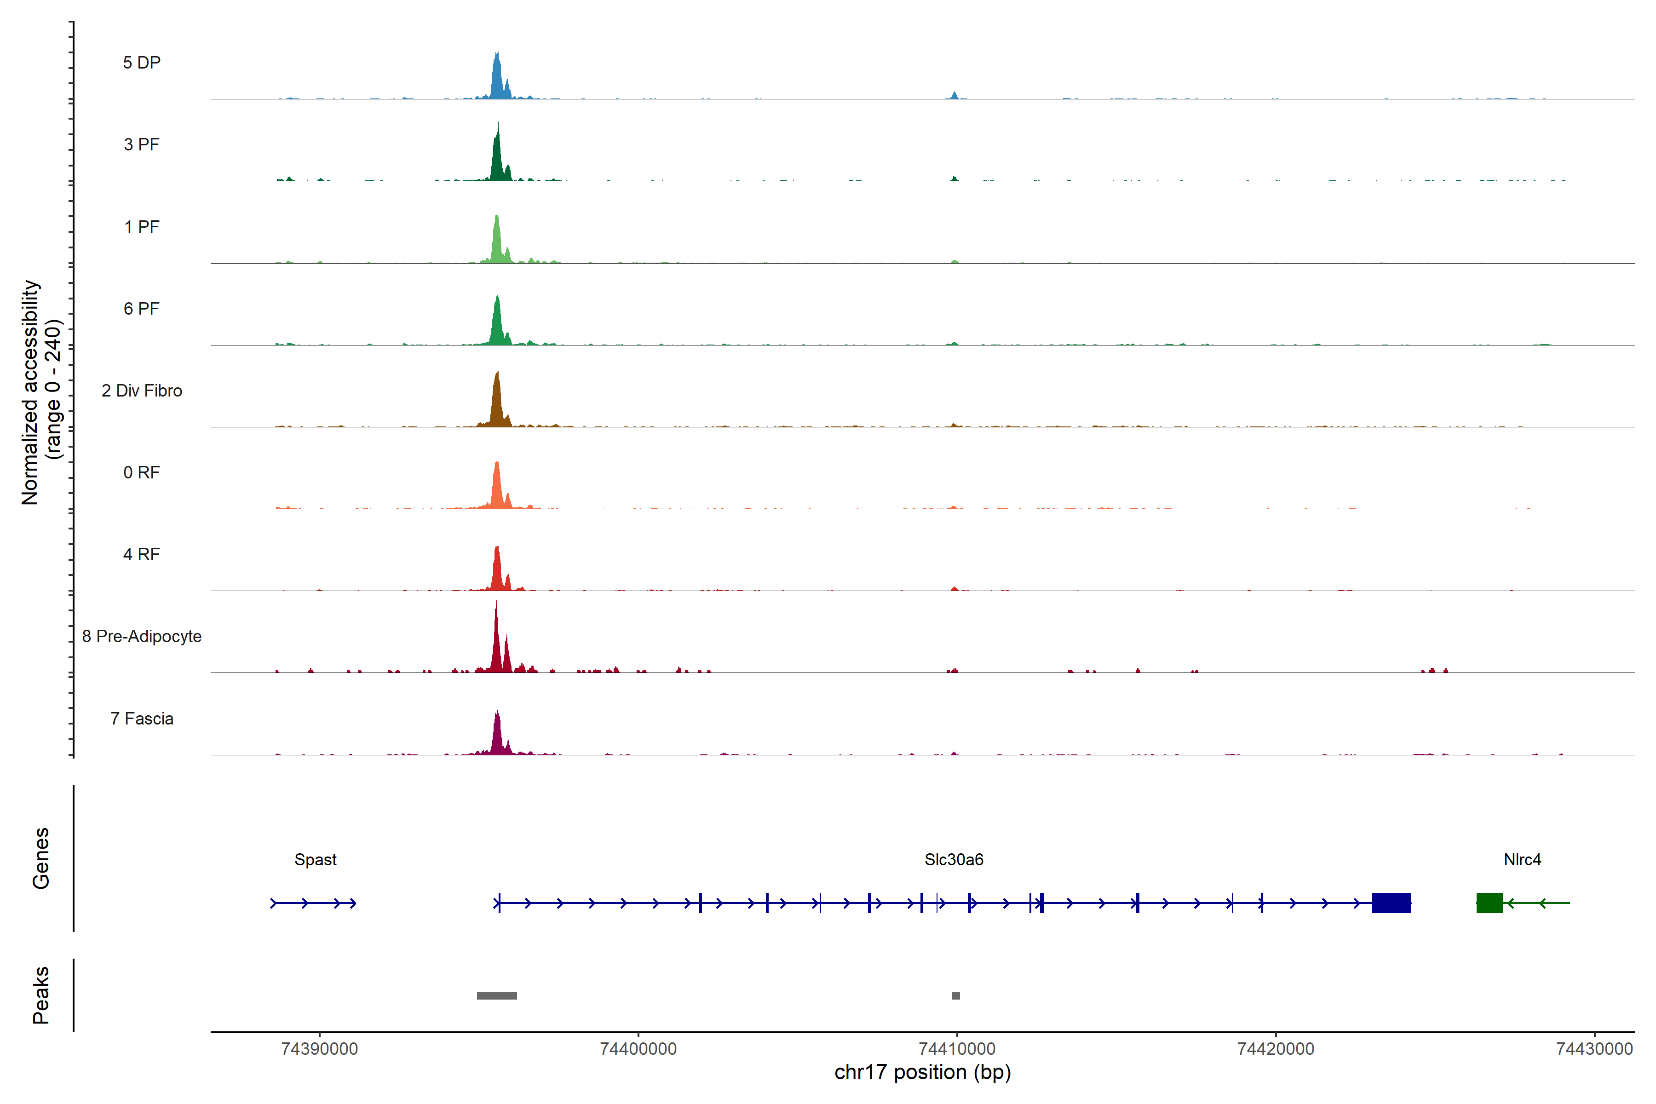Click the Slc30a6 gene label

point(953,859)
